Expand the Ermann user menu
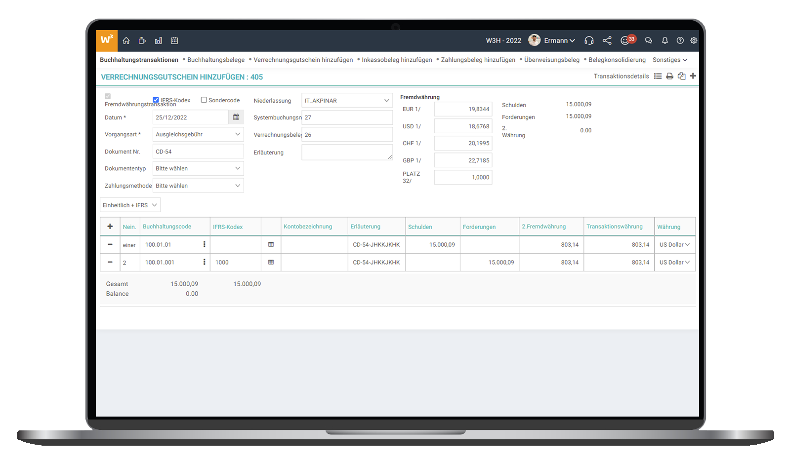The image size is (788, 460). click(559, 40)
